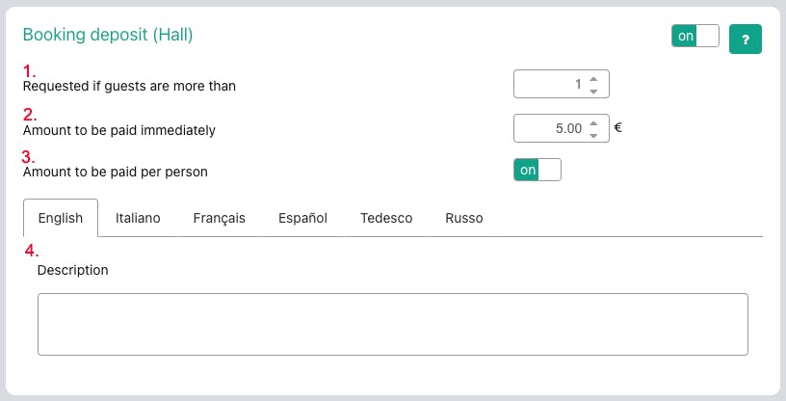The width and height of the screenshot is (786, 401).
Task: Click inside the Description text area
Action: click(x=393, y=324)
